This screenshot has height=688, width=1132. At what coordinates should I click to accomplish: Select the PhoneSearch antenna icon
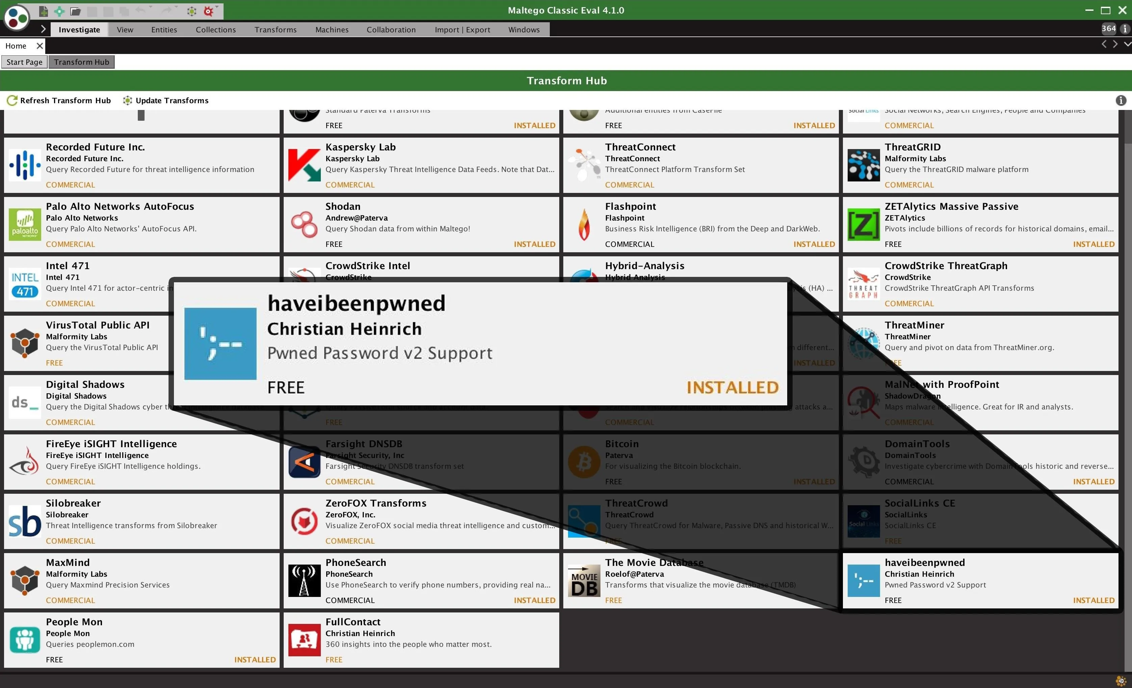click(x=304, y=581)
